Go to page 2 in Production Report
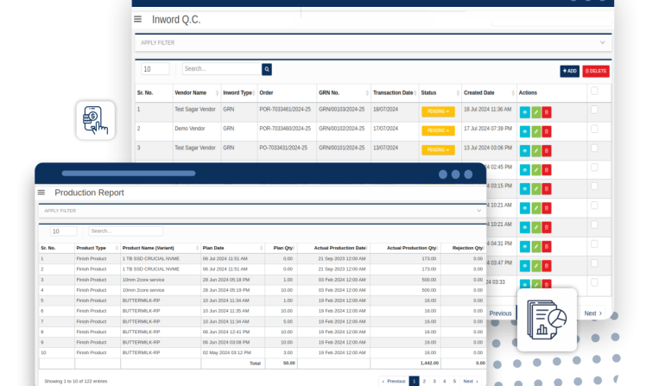Viewport: 665px width, 386px height. click(x=424, y=381)
